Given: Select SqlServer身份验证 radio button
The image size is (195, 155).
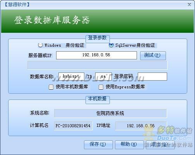Looking at the screenshot, I should pyautogui.click(x=111, y=45).
